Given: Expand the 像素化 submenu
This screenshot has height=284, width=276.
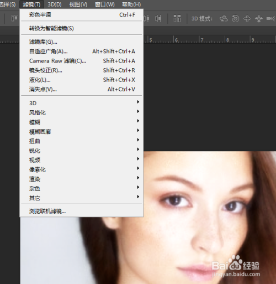Looking at the screenshot, I should click(82, 169).
